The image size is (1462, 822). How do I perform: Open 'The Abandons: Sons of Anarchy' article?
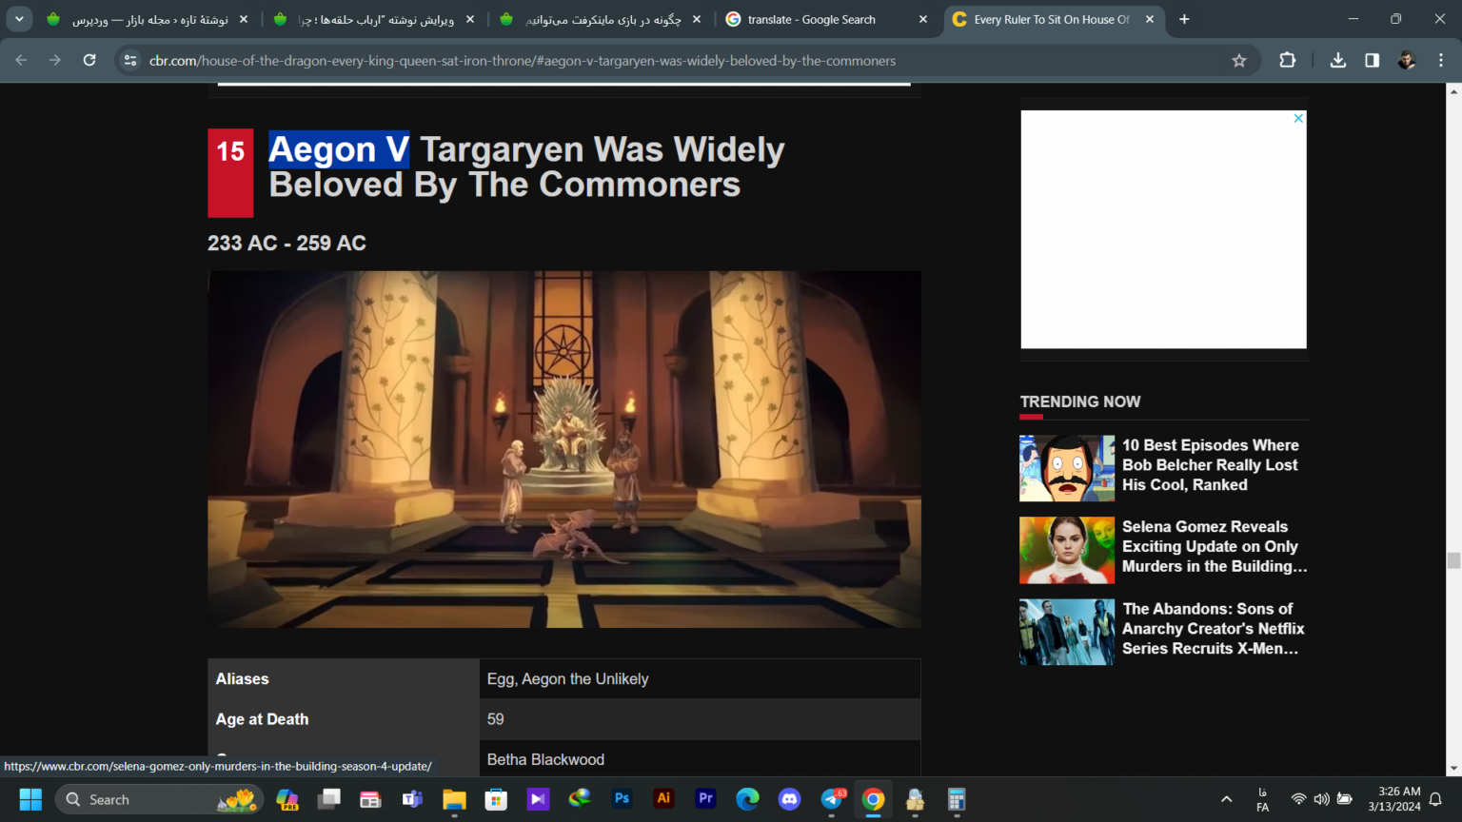(1214, 629)
